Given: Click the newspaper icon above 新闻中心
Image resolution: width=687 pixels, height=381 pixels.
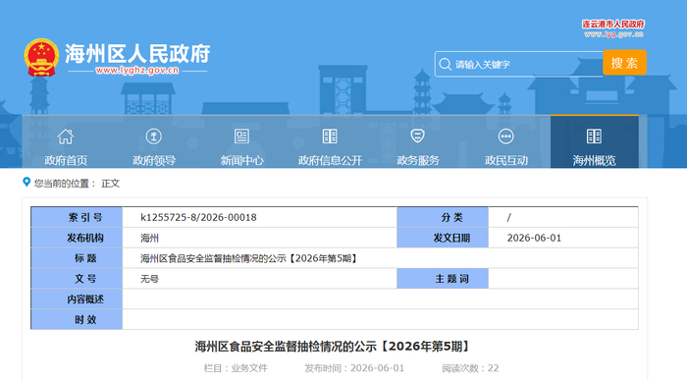Looking at the screenshot, I should point(241,136).
